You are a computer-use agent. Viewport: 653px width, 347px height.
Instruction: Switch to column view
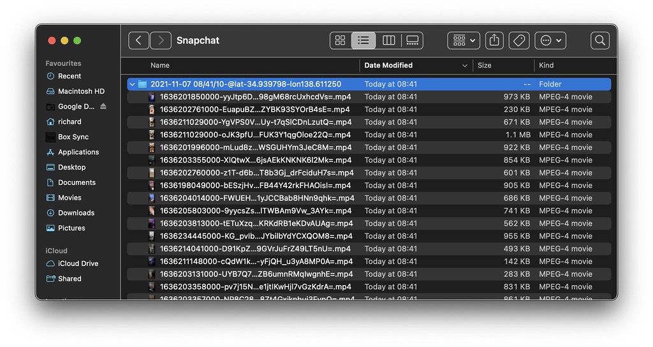point(388,40)
